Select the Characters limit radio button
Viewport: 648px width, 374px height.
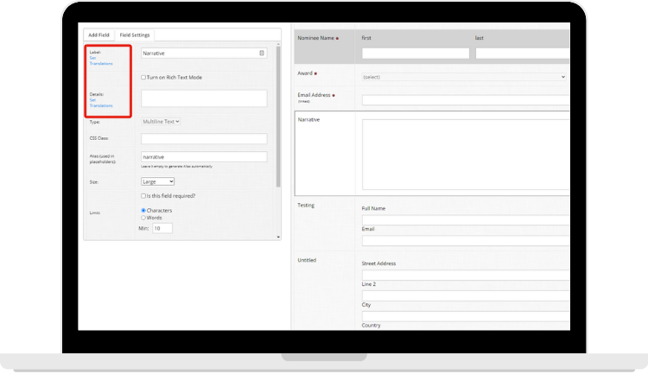point(143,211)
